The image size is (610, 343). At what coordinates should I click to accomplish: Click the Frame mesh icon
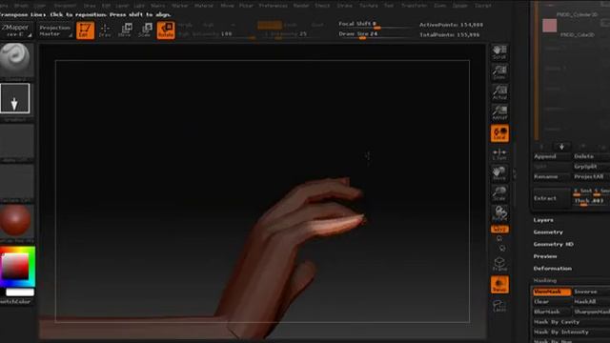tap(499, 265)
